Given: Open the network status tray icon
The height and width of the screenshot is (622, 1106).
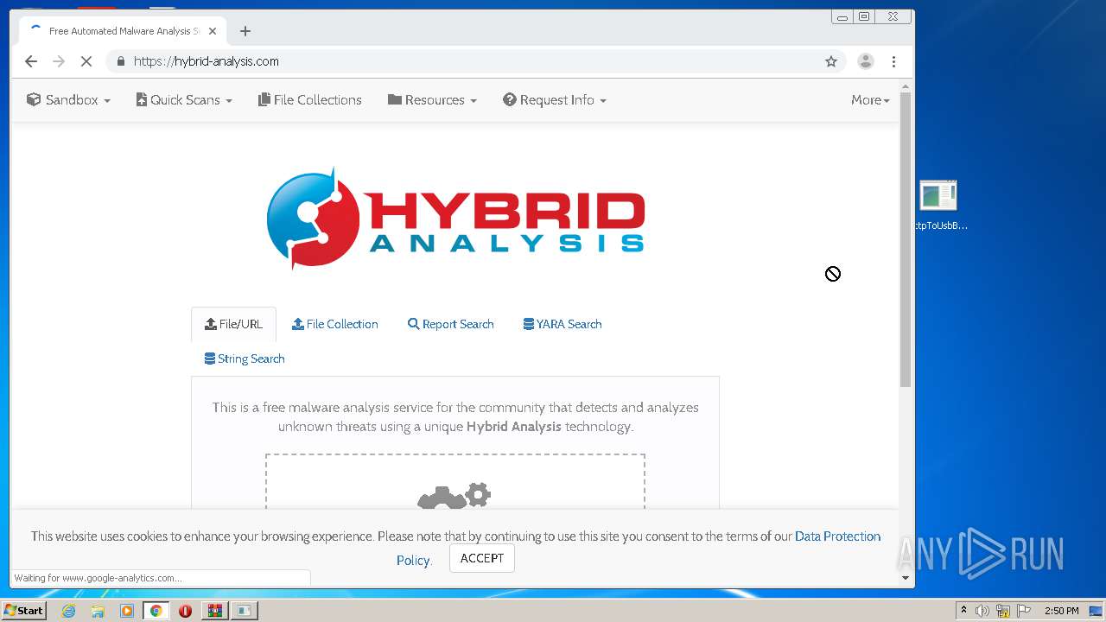Looking at the screenshot, I should tap(1003, 611).
